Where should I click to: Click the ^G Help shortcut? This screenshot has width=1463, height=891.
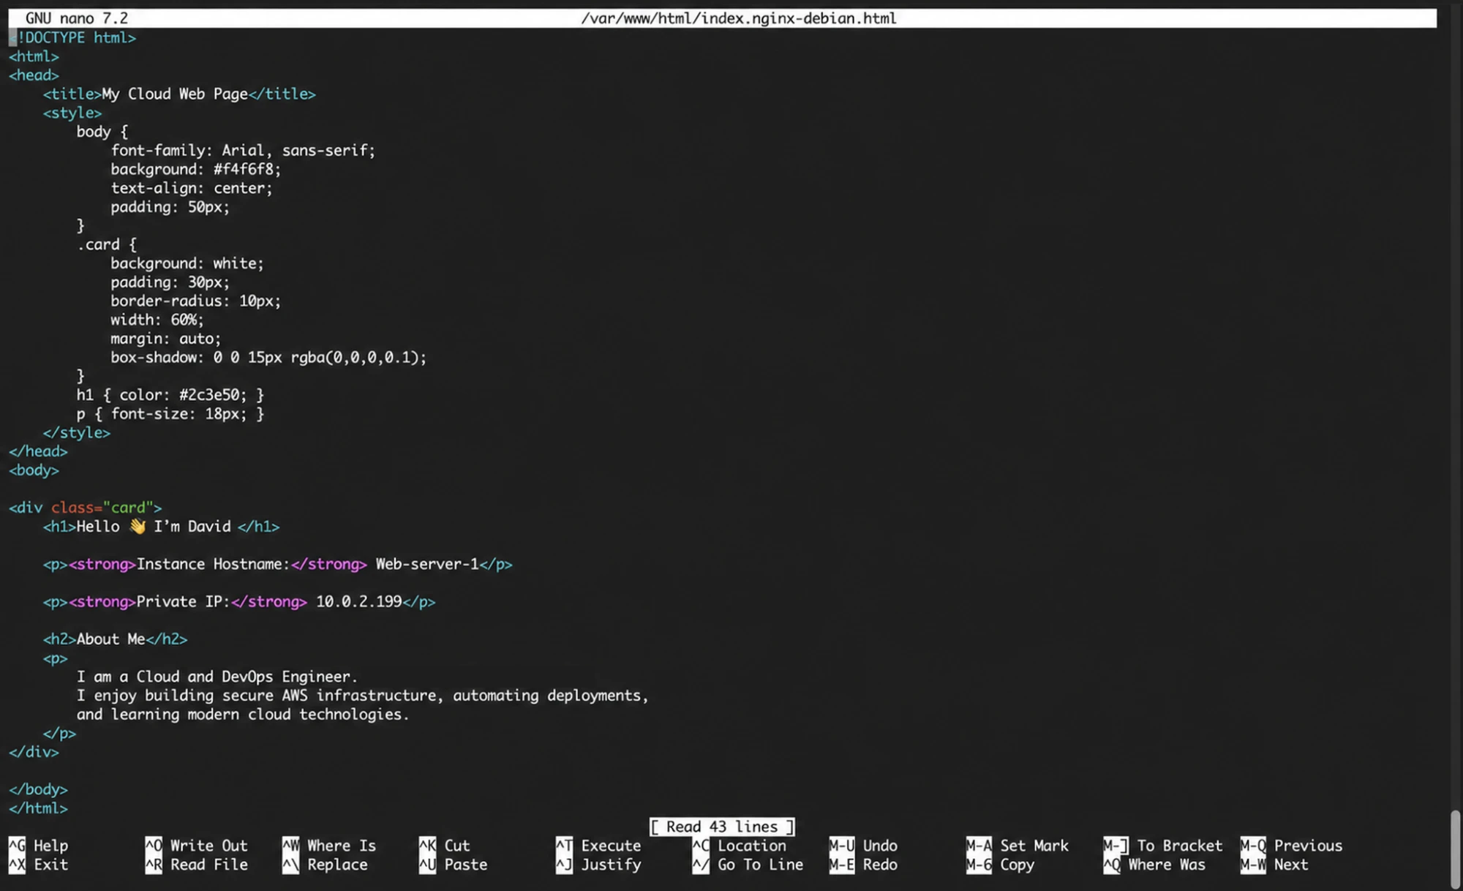pyautogui.click(x=39, y=846)
